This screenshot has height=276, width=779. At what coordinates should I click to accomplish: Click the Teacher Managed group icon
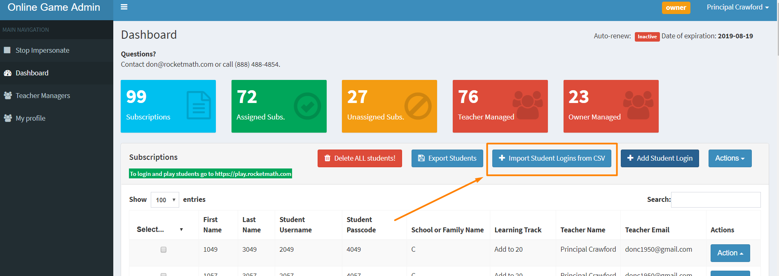pos(527,105)
